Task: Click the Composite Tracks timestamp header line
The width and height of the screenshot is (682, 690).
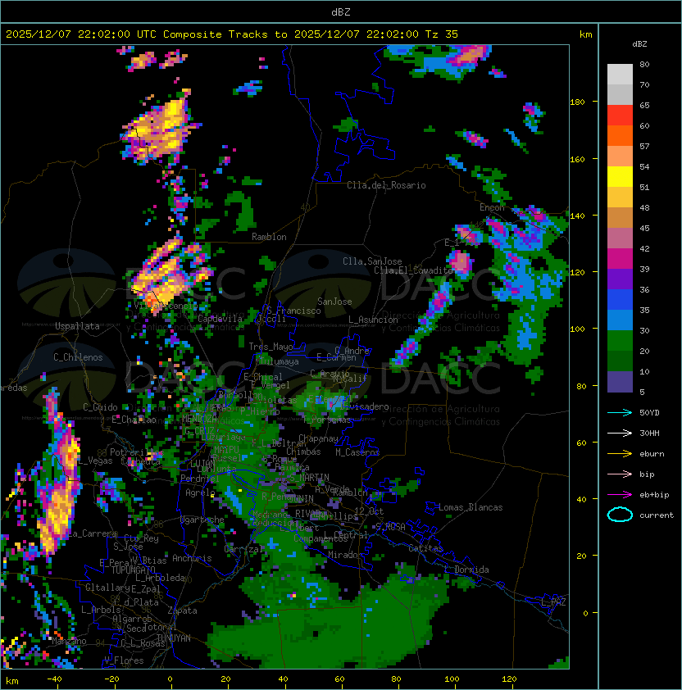Action: pos(232,34)
